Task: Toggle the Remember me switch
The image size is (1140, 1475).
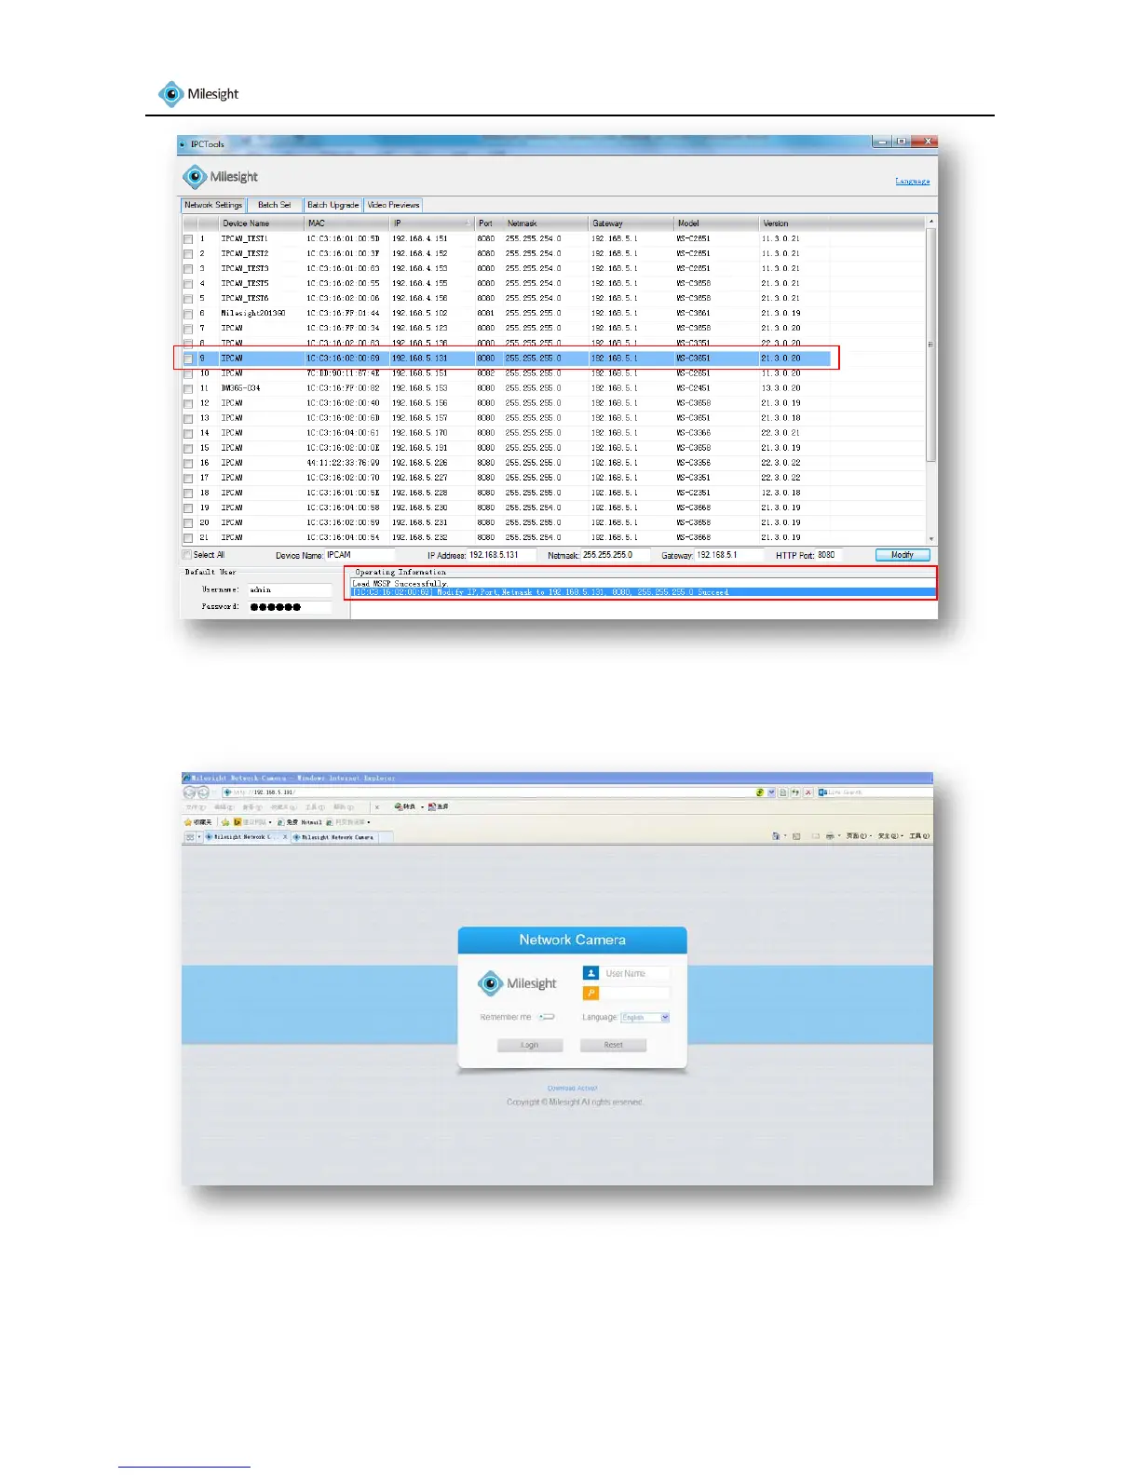Action: pos(548,1018)
